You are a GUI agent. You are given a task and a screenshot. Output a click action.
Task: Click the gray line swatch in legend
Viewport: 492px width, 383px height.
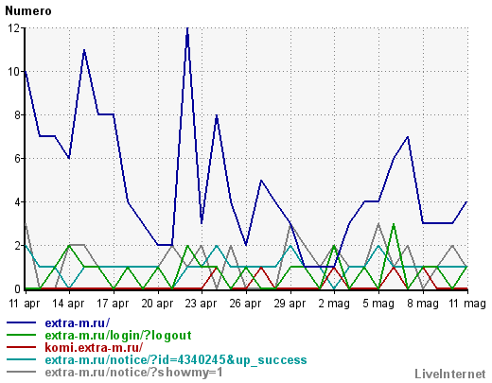click(x=21, y=372)
